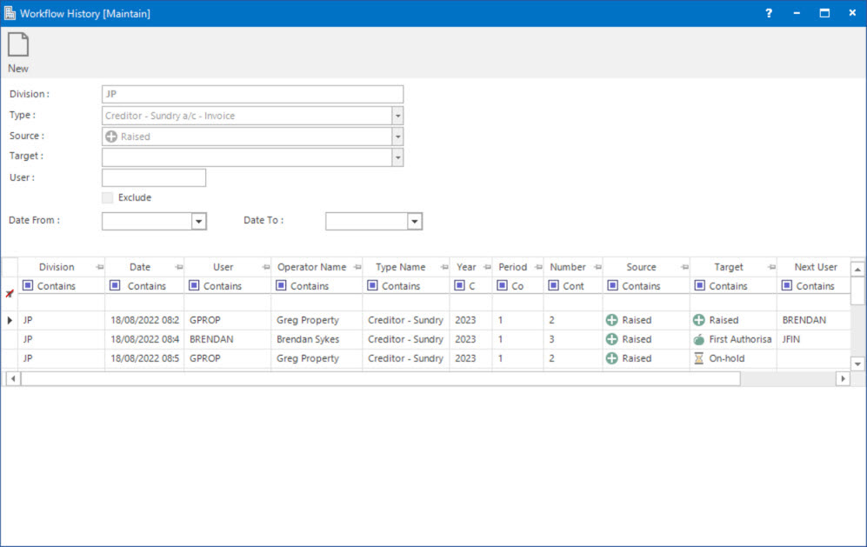Open the Type dropdown
867x547 pixels.
397,115
